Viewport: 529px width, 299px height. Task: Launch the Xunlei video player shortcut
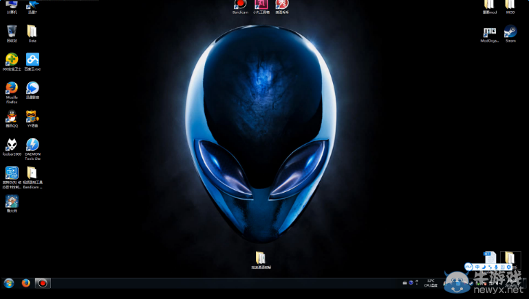coord(32,90)
